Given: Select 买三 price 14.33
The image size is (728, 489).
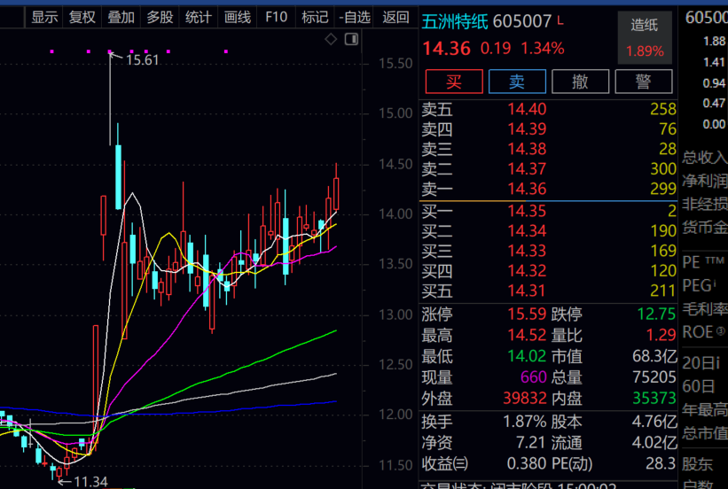Looking at the screenshot, I should (x=527, y=251).
